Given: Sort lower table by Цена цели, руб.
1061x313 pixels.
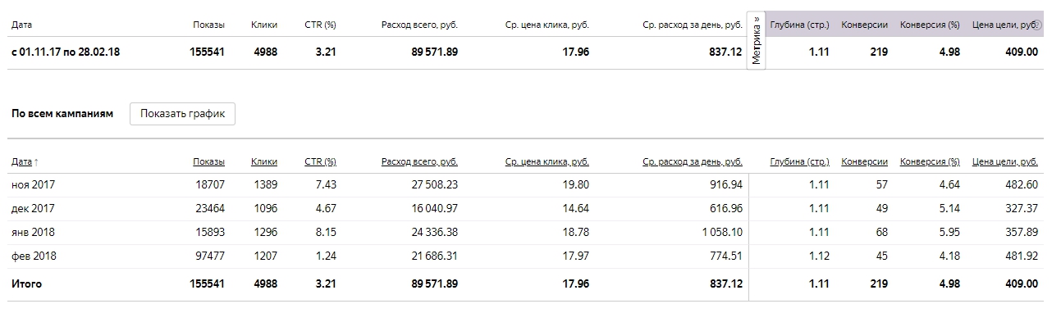Looking at the screenshot, I should click(1005, 161).
